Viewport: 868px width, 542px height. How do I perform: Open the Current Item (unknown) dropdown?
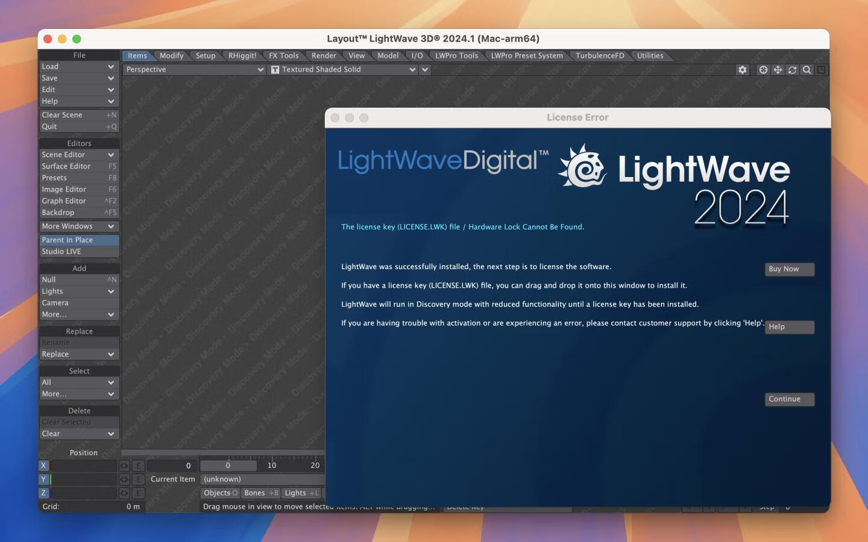click(x=262, y=479)
